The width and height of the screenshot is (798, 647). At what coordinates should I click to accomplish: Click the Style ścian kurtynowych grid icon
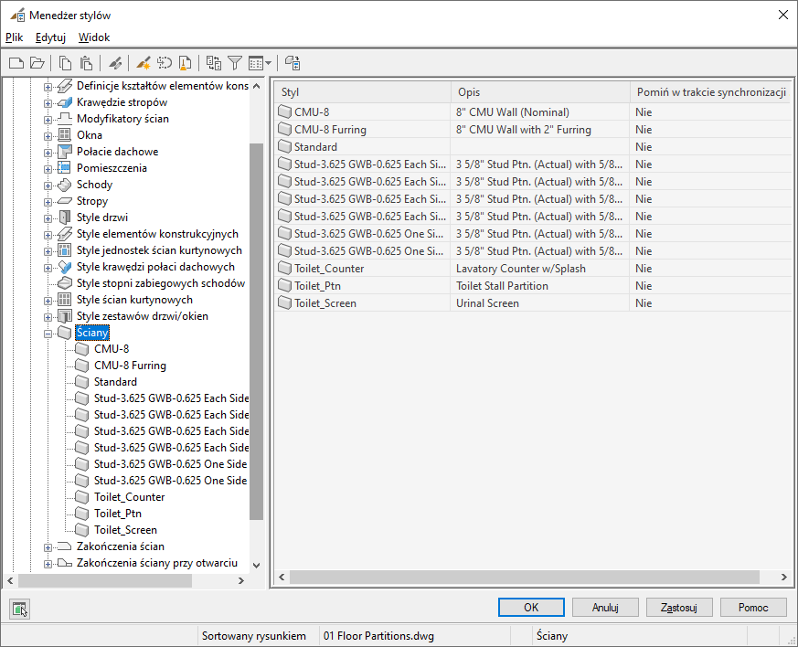click(x=64, y=300)
